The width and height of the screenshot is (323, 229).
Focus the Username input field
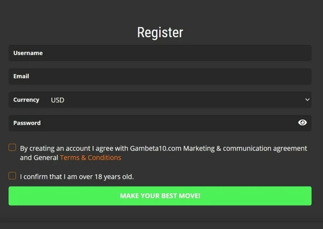[160, 53]
